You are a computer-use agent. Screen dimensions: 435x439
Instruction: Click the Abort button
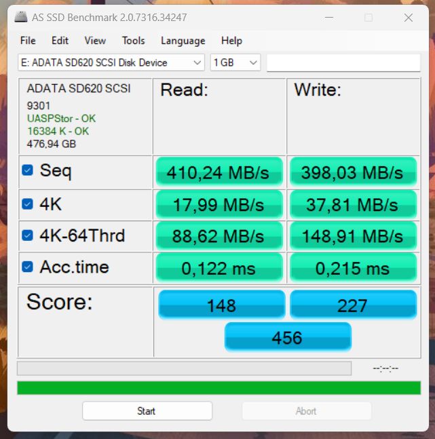point(307,411)
